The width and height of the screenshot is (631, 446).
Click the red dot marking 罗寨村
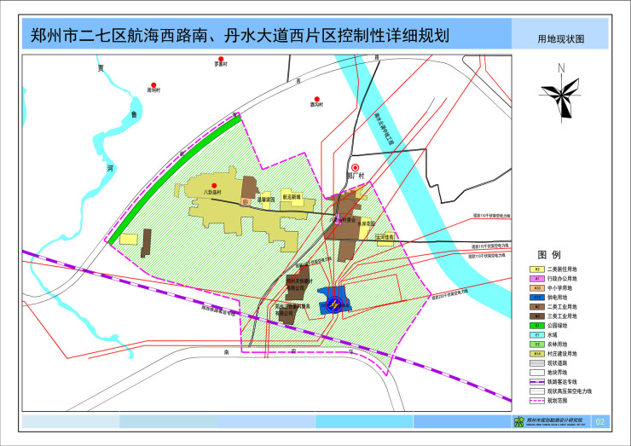[221, 59]
